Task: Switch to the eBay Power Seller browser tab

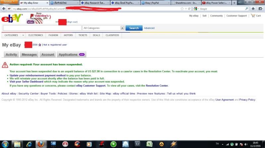Action: pos(217,3)
